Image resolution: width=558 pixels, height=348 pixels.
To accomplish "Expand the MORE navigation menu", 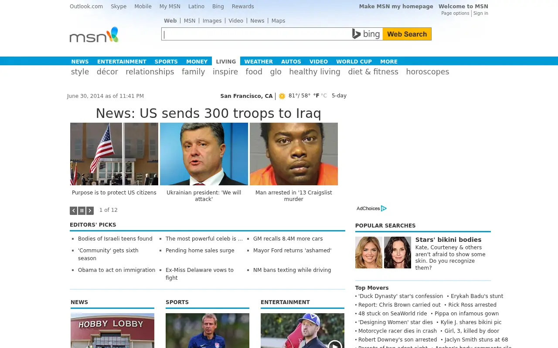I will coord(389,61).
